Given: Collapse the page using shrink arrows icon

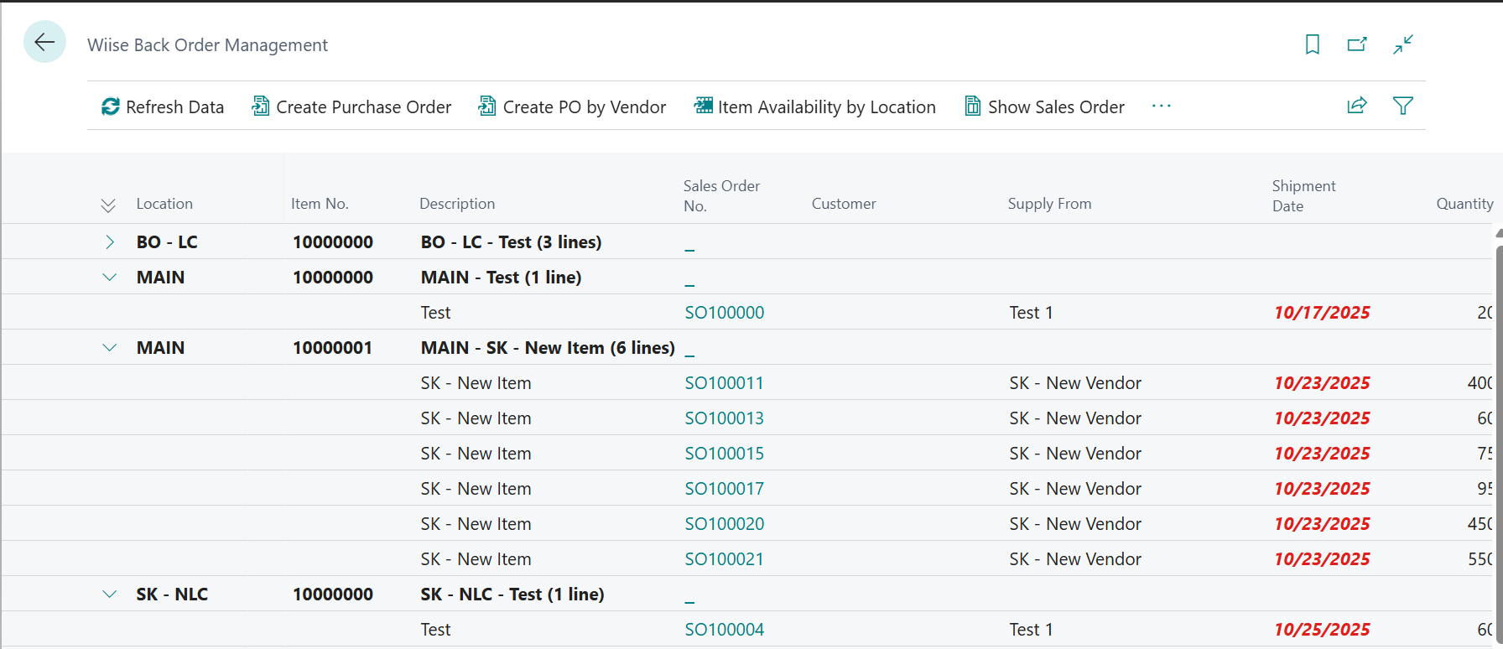Looking at the screenshot, I should tap(1403, 44).
